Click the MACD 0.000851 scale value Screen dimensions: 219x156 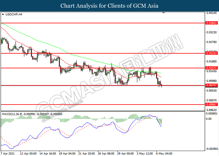211,114
